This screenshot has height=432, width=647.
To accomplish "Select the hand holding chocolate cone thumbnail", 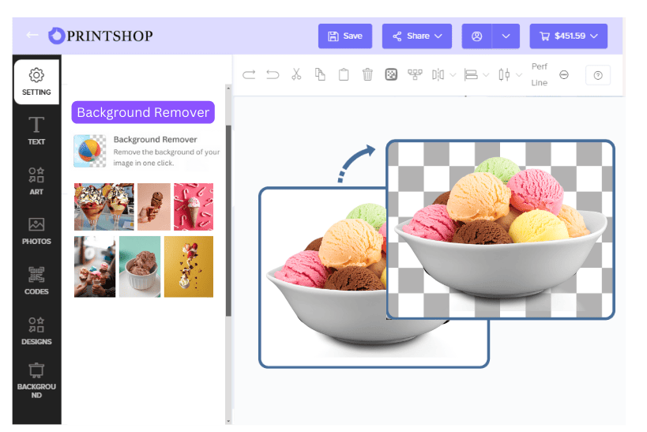I will point(154,207).
